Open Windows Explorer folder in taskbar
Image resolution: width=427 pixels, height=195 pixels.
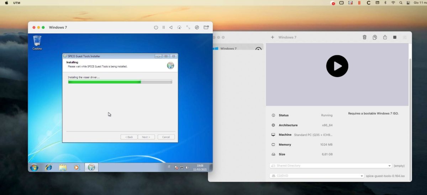pyautogui.click(x=63, y=167)
